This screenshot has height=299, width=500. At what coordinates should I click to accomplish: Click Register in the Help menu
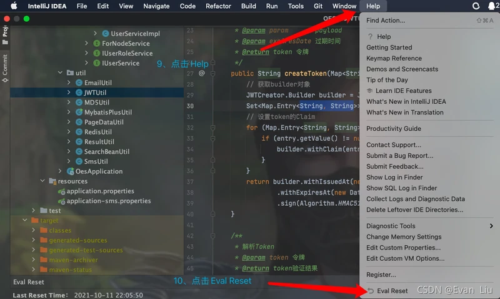pos(381,275)
